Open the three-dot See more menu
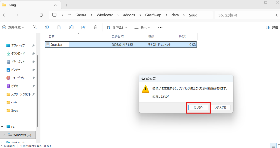The height and width of the screenshot is (148, 280). [x=161, y=27]
